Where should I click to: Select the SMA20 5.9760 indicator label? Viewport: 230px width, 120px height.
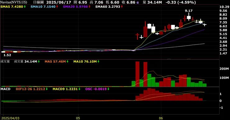[76, 7]
